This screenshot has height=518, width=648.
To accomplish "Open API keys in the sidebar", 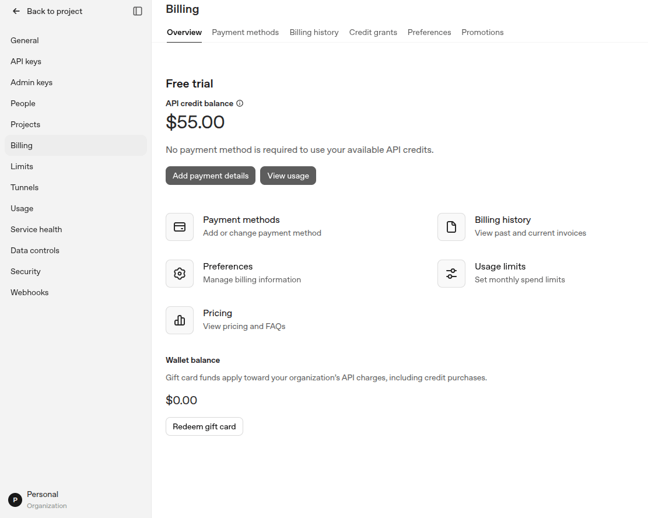I will click(x=76, y=62).
